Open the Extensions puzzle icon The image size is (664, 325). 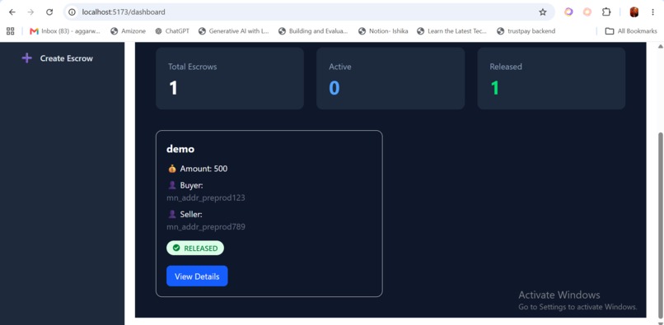coord(606,12)
